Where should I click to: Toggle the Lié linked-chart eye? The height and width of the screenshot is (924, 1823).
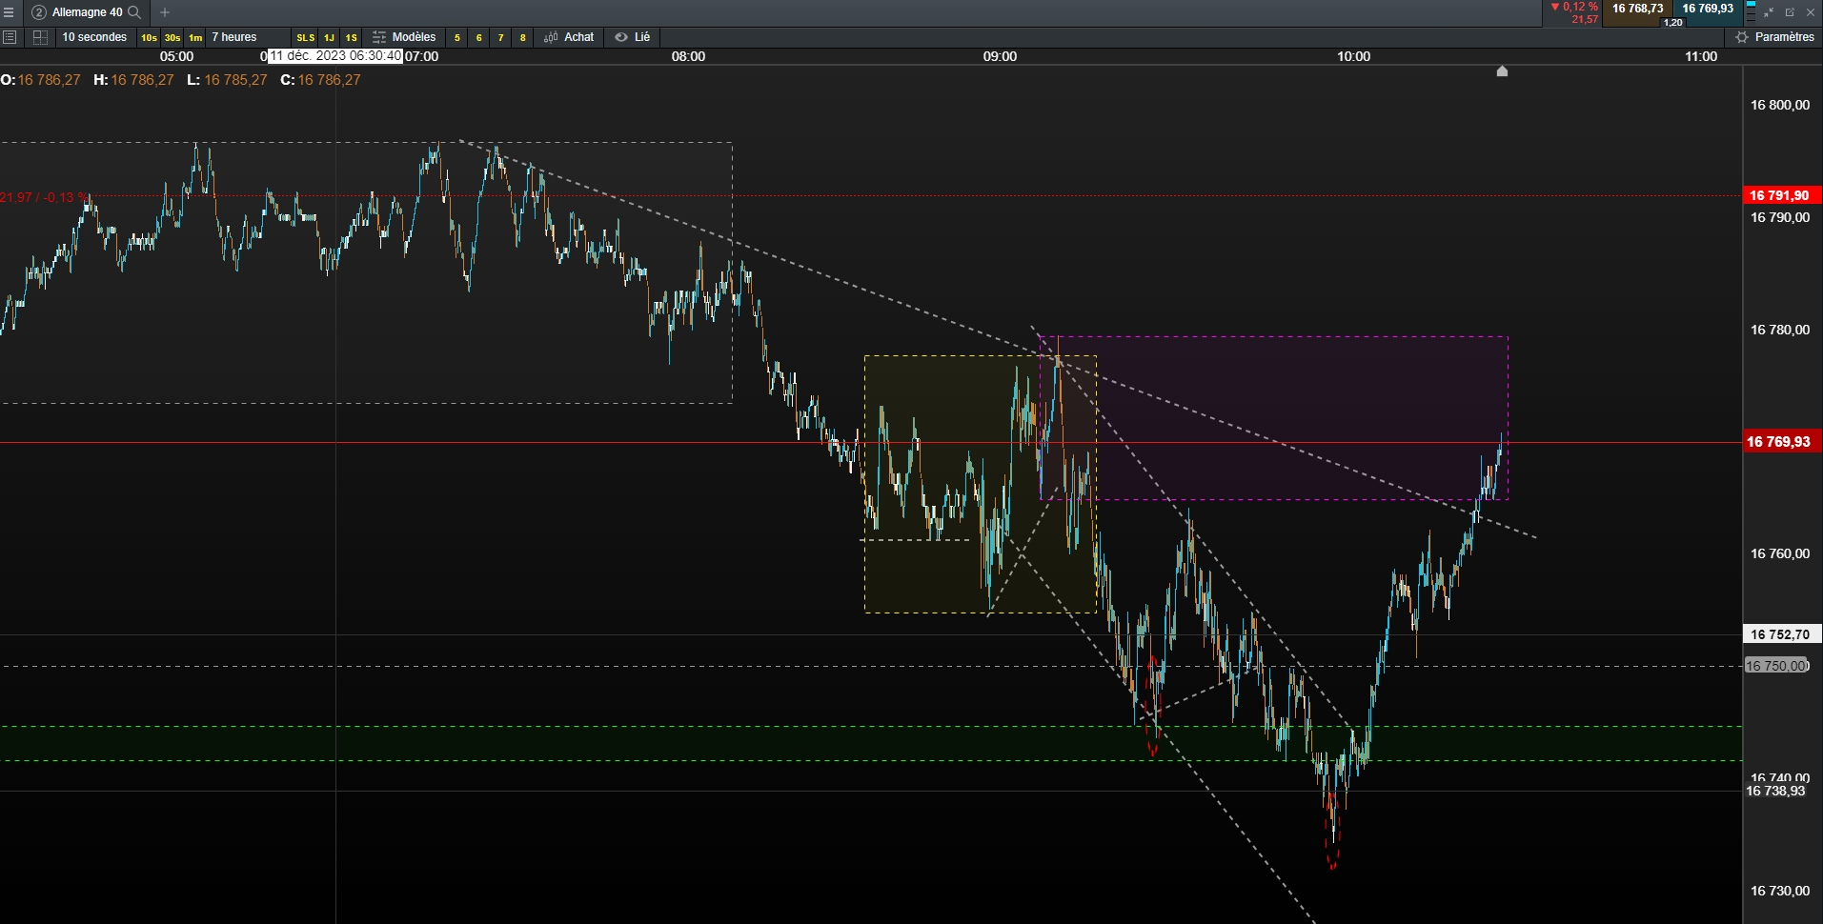click(x=621, y=37)
